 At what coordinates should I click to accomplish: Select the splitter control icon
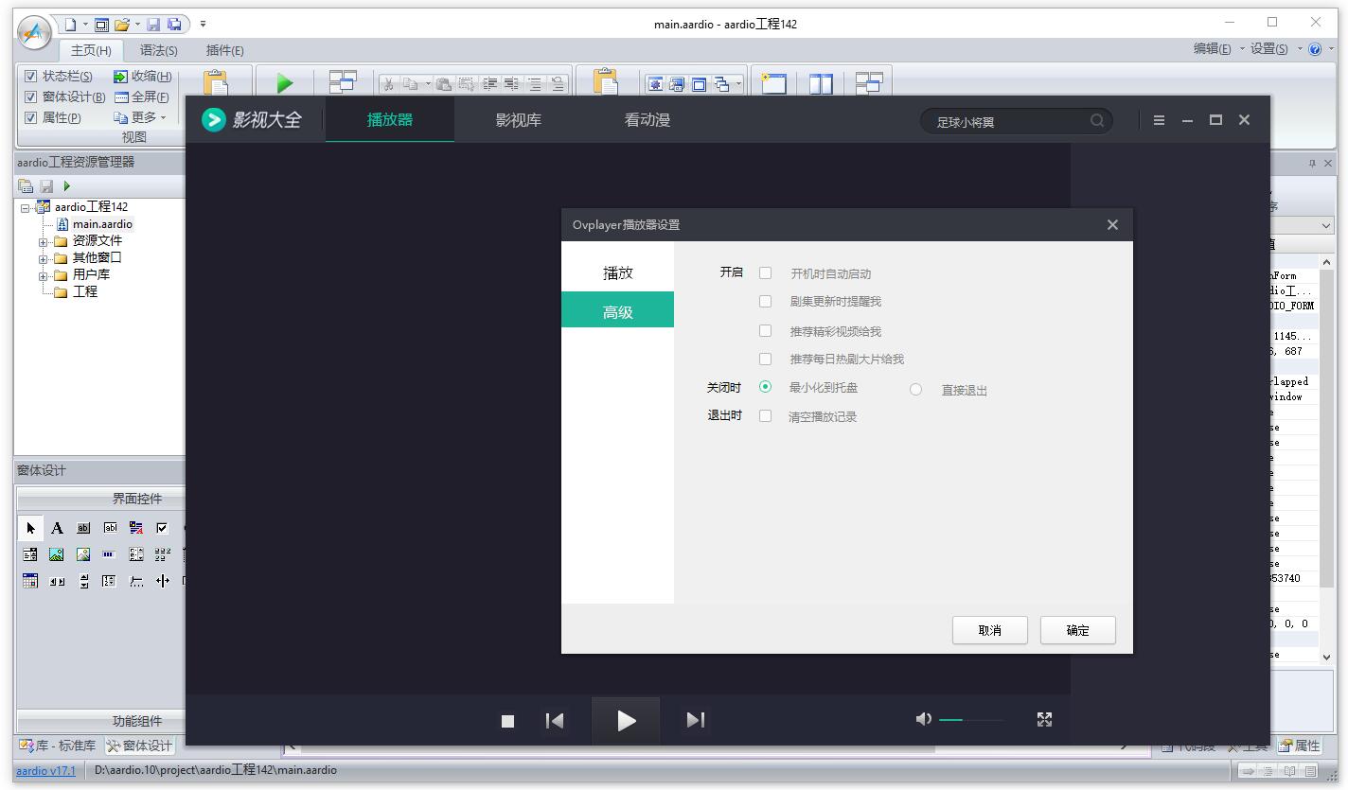[162, 581]
